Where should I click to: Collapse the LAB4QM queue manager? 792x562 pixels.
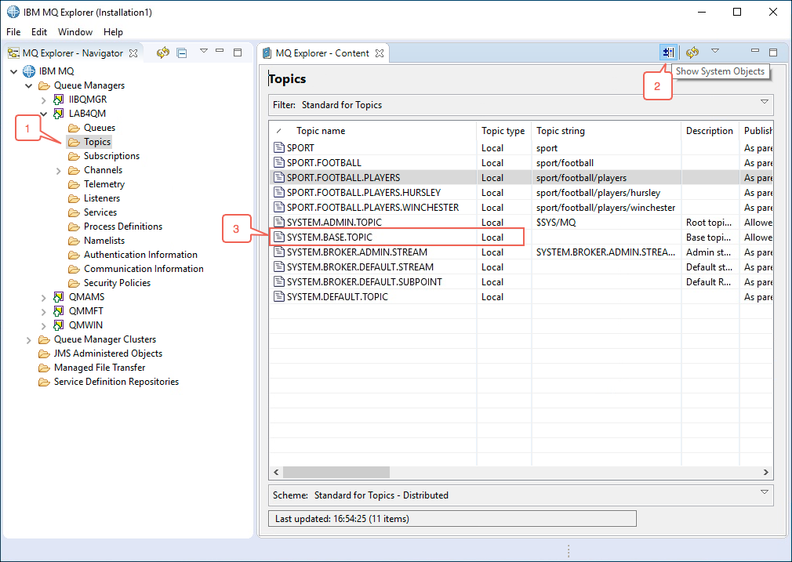pos(44,114)
